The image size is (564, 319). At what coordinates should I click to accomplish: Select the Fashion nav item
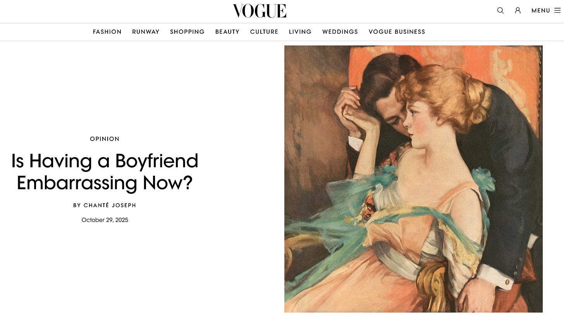[107, 32]
